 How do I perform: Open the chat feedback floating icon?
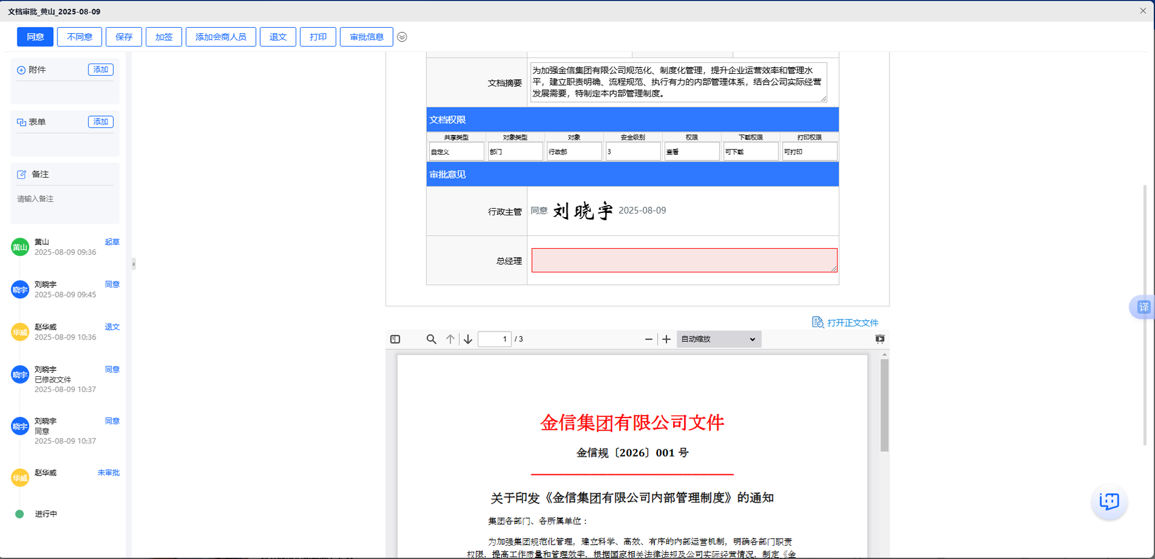pyautogui.click(x=1109, y=502)
